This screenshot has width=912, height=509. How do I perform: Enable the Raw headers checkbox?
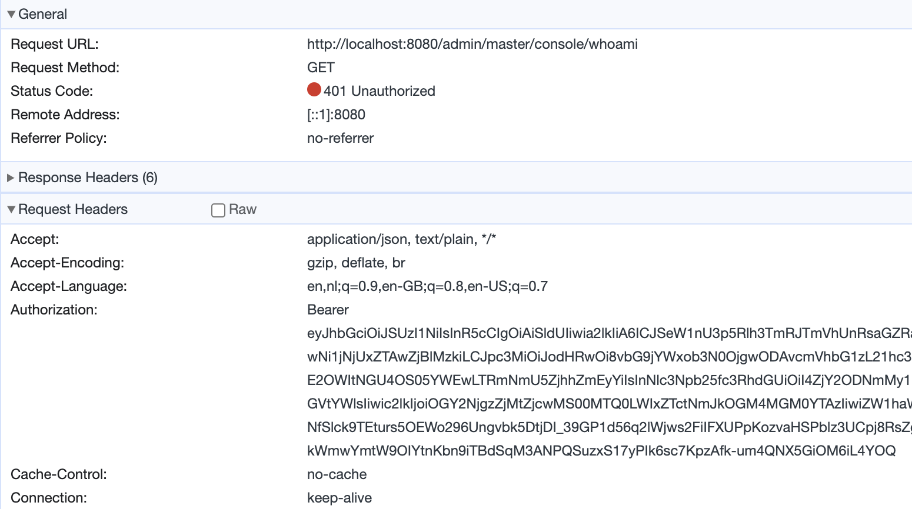coord(218,210)
